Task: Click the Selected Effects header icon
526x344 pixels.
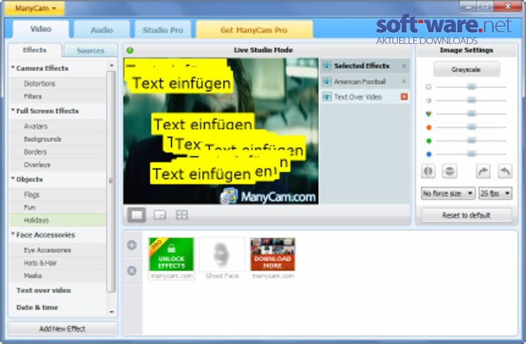Action: tap(327, 66)
